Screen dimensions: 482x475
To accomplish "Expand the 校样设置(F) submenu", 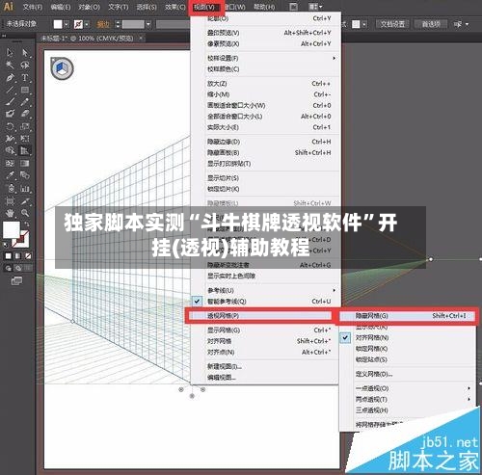I will [x=266, y=58].
